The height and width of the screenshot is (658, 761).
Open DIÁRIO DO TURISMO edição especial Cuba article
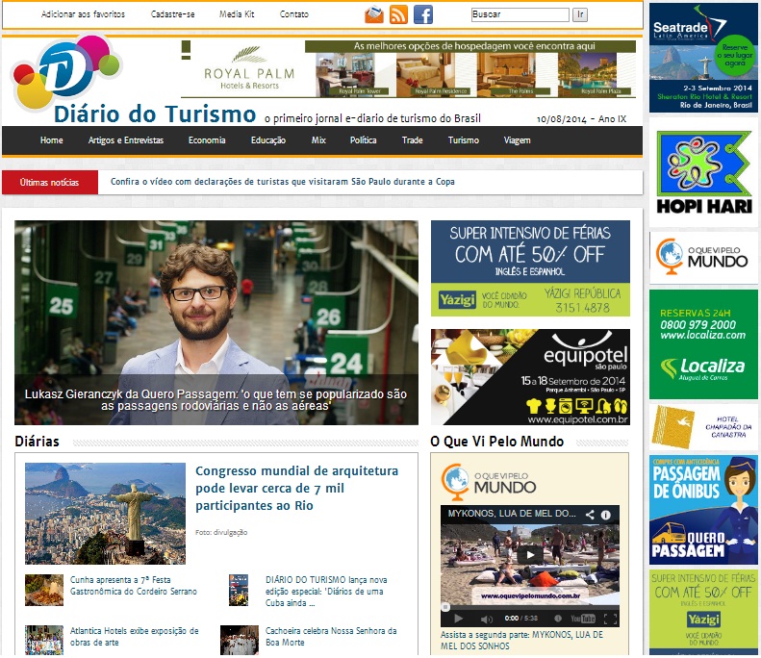pos(326,592)
